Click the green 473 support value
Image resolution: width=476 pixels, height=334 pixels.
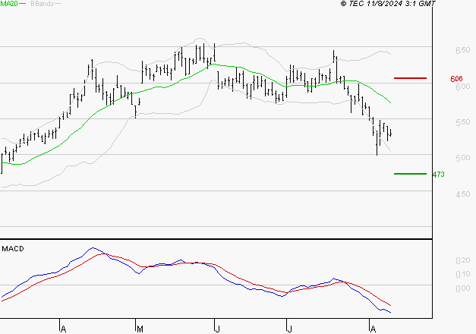[x=438, y=175]
